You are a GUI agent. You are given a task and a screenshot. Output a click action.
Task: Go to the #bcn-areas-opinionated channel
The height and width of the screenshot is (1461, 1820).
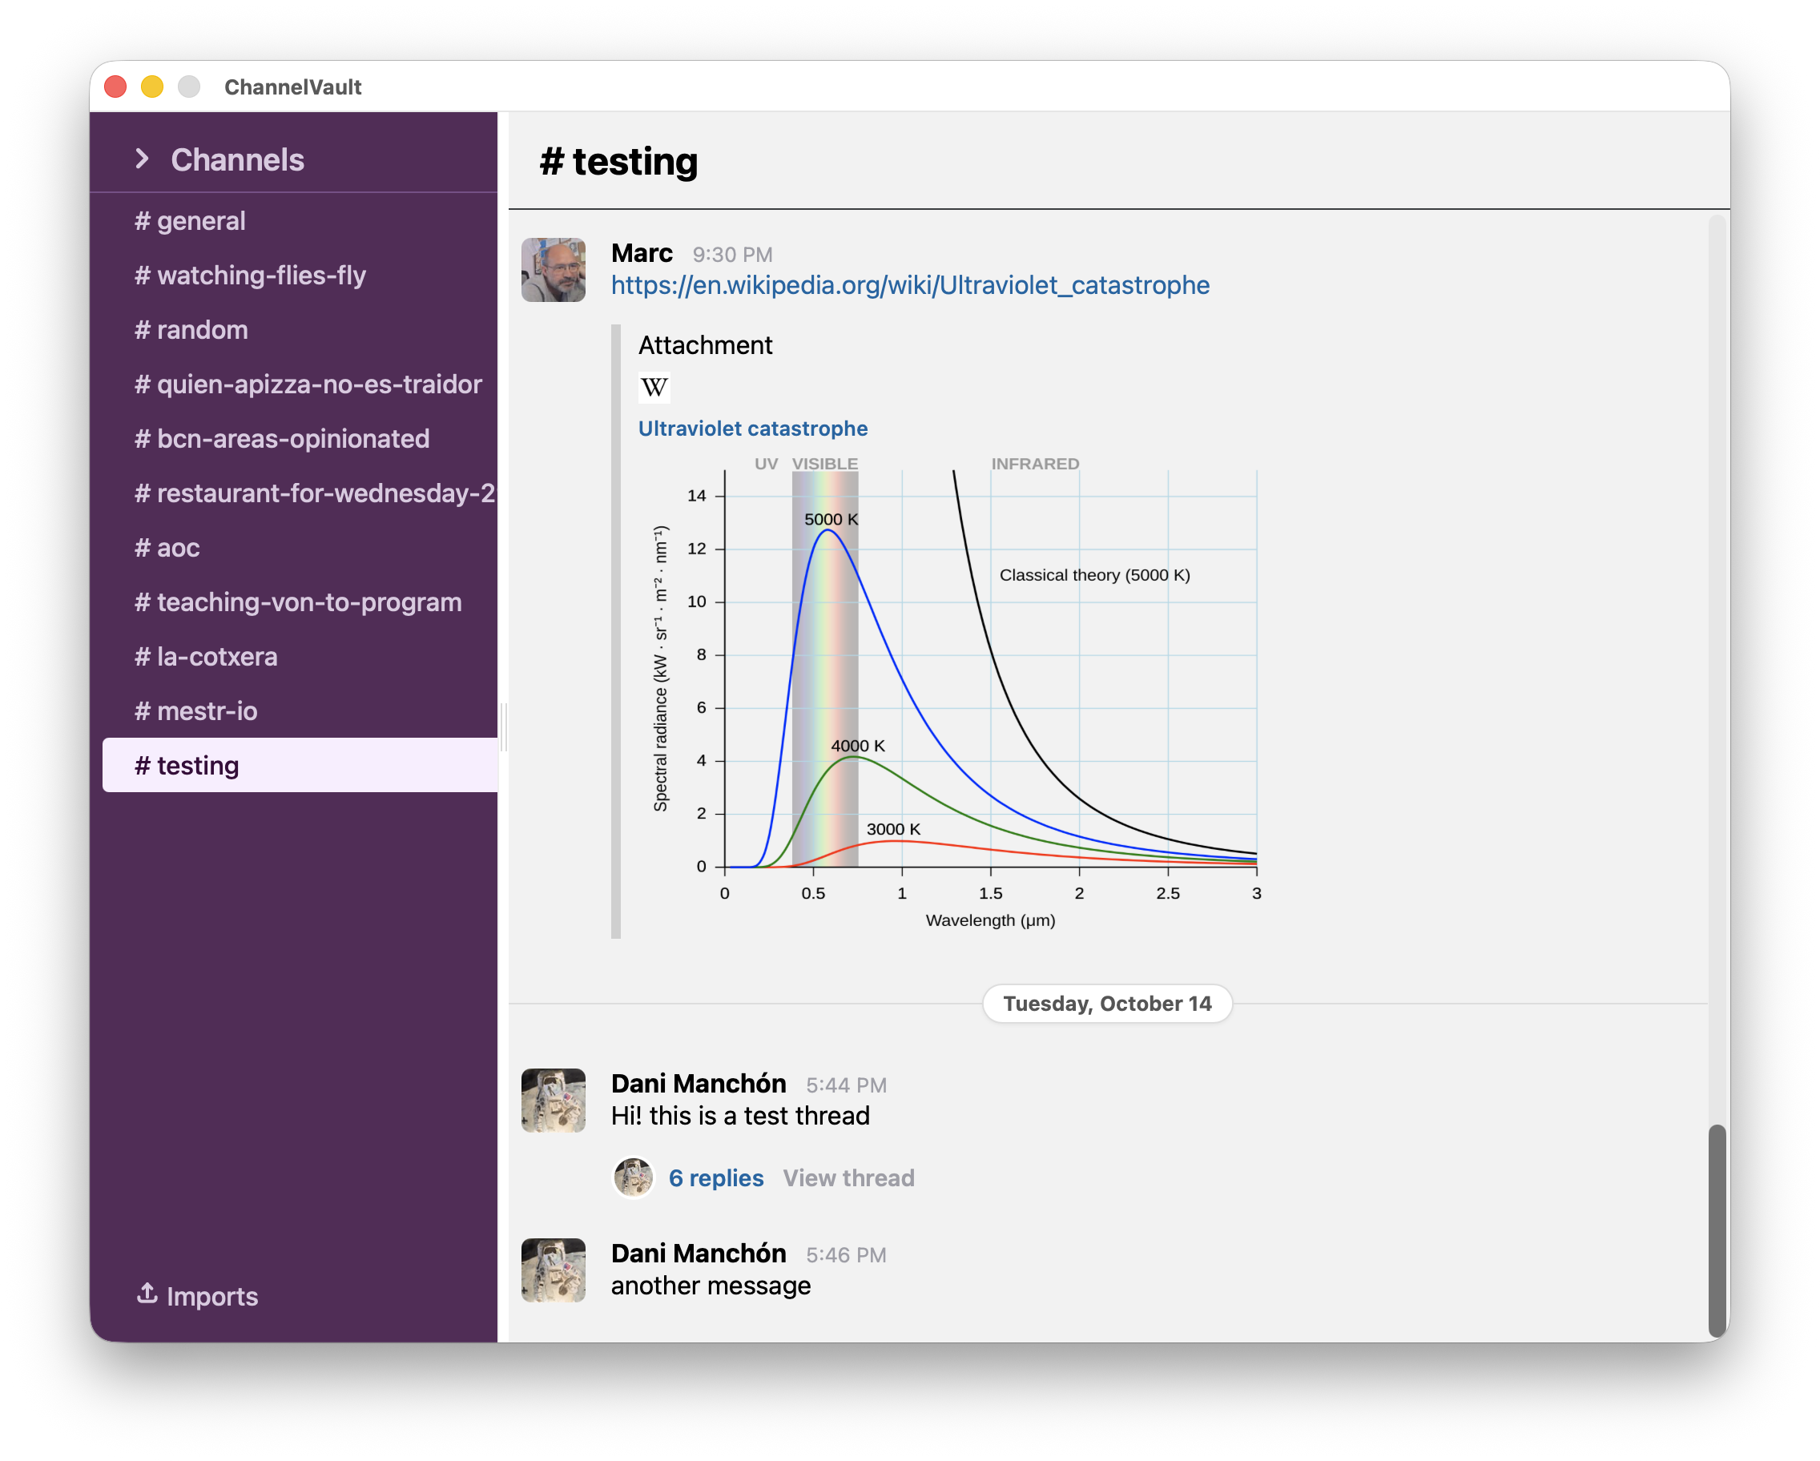pos(294,439)
